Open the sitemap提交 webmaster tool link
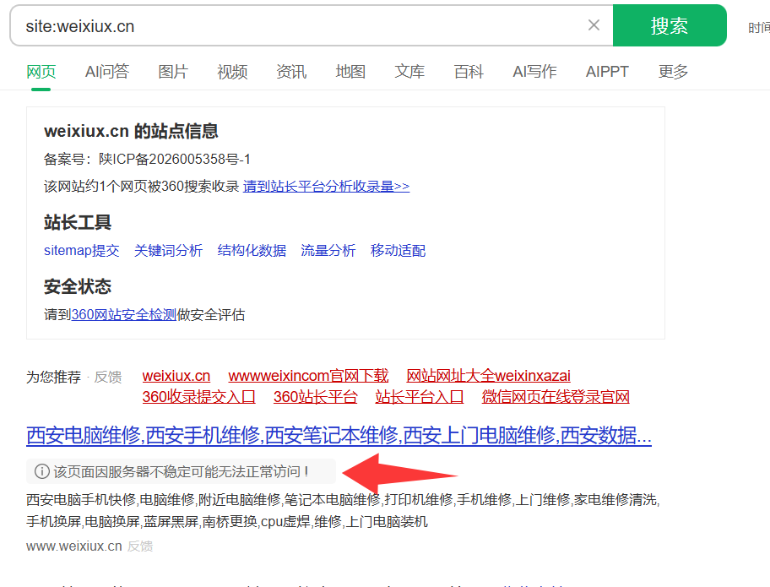 pos(82,251)
